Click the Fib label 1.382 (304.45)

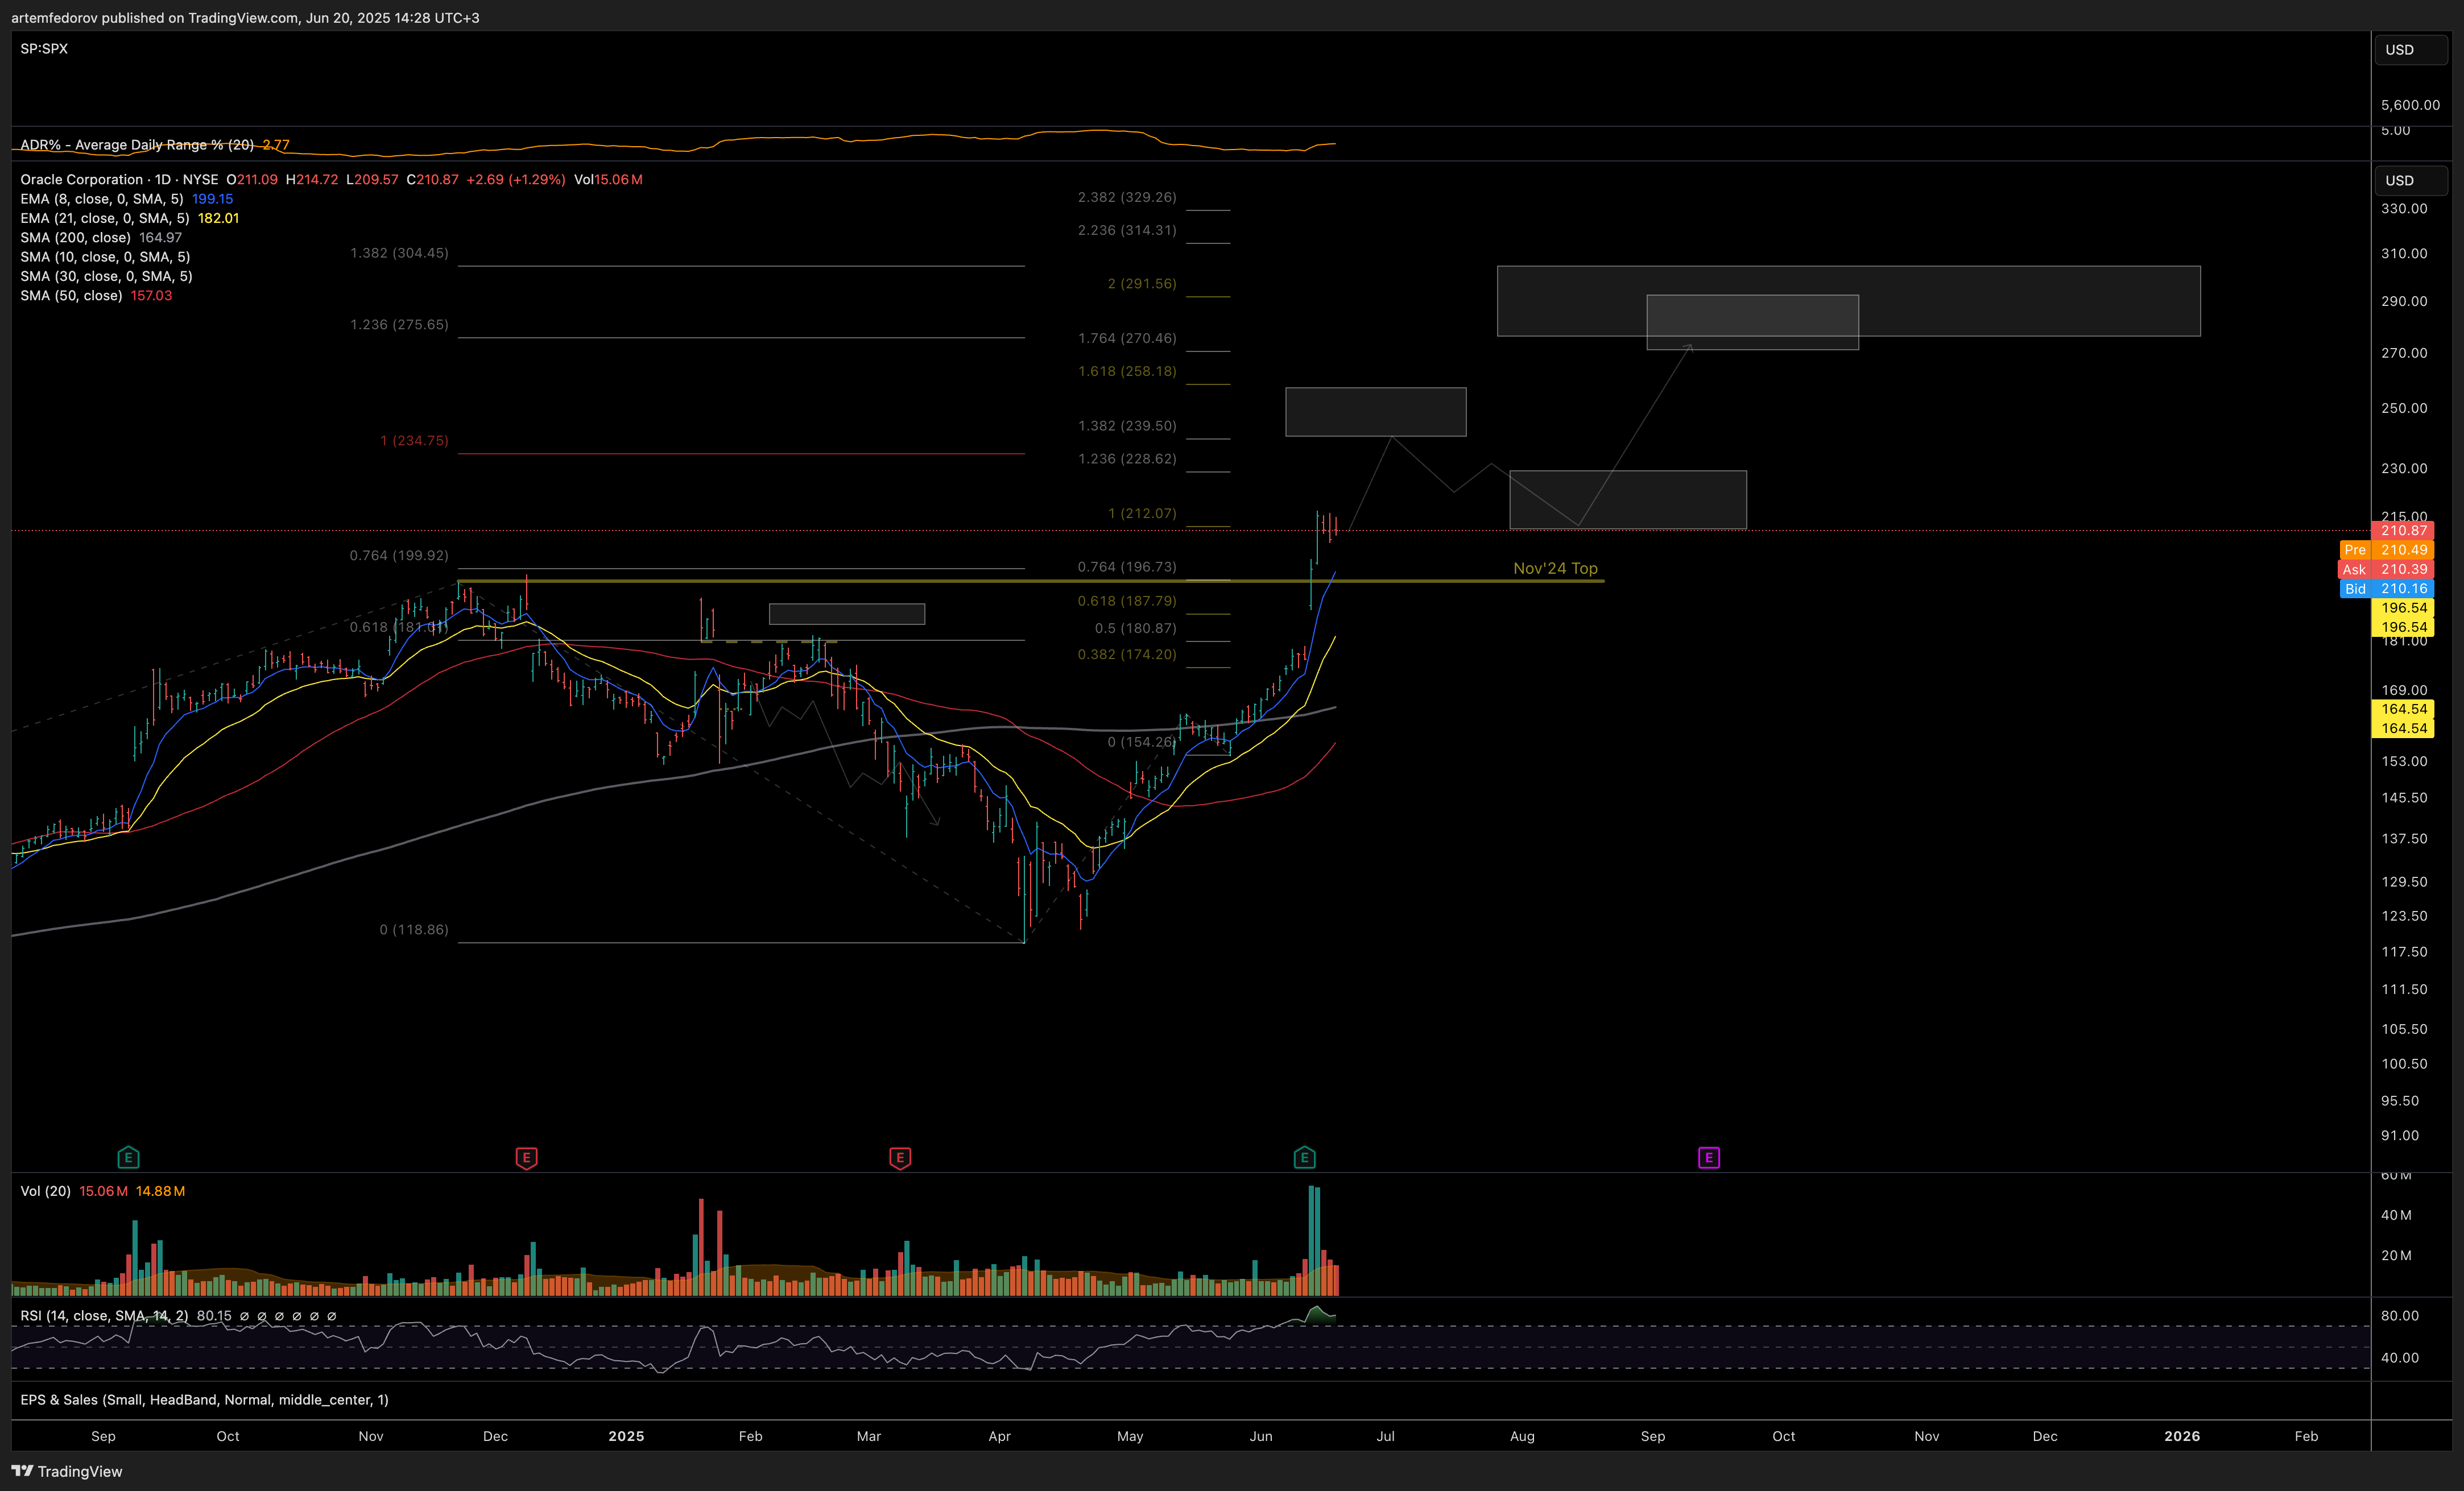pyautogui.click(x=399, y=253)
